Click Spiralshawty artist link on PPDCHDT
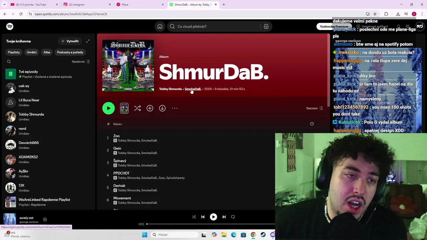The width and height of the screenshot is (427, 240). 175,178
